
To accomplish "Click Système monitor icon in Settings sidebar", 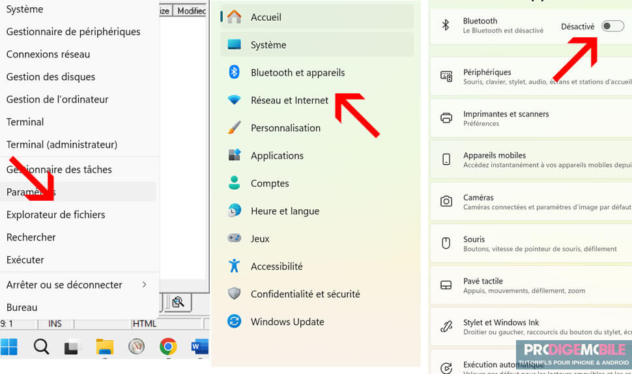I will [x=234, y=44].
